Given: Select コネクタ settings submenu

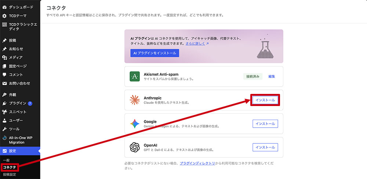Looking at the screenshot, I should coord(10,168).
